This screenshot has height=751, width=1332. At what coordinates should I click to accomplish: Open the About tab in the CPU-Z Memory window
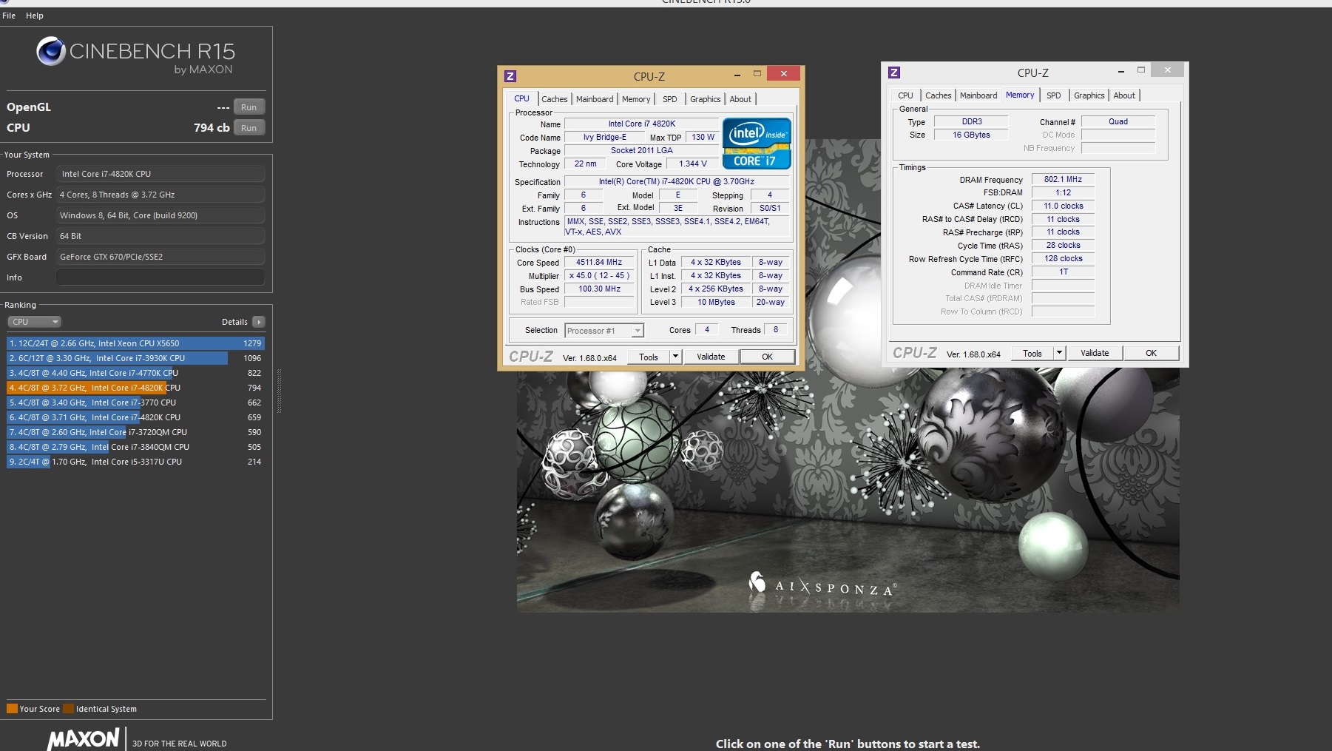pos(1124,95)
